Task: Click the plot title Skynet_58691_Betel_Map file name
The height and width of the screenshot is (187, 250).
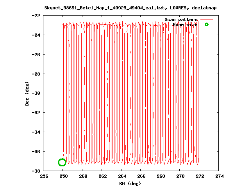Action: coord(104,8)
